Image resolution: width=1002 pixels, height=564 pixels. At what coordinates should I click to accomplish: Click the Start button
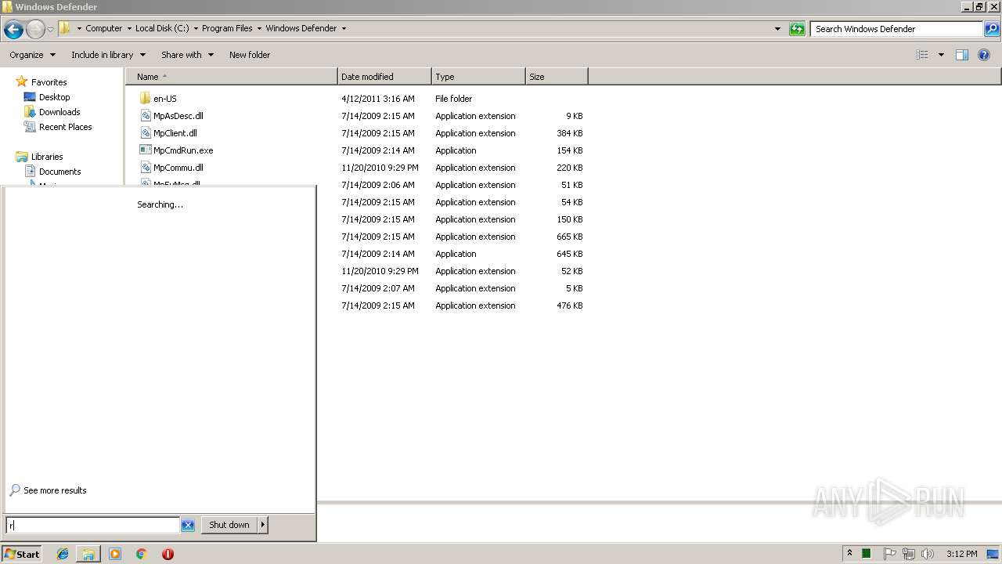click(x=22, y=554)
